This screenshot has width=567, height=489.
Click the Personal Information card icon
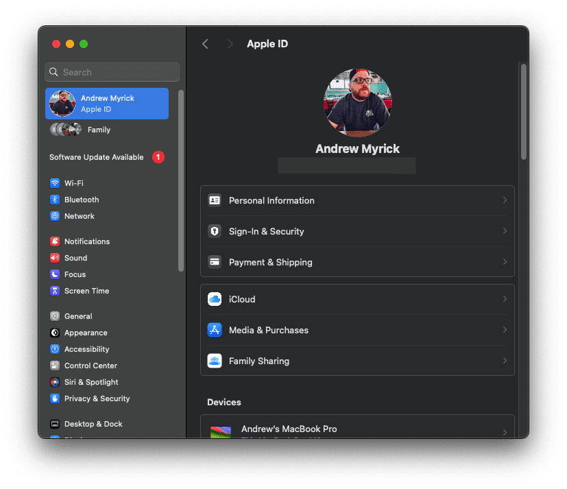click(215, 200)
